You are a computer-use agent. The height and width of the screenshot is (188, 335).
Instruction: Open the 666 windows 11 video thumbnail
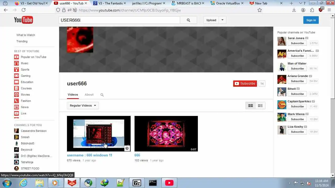(99, 134)
